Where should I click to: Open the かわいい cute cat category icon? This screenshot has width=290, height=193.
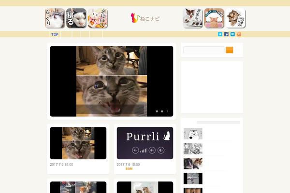tap(98, 18)
